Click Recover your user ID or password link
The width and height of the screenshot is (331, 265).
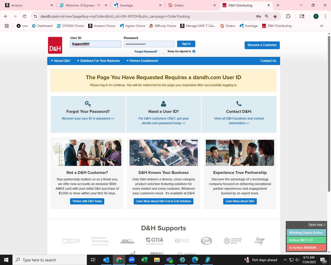[x=88, y=119]
